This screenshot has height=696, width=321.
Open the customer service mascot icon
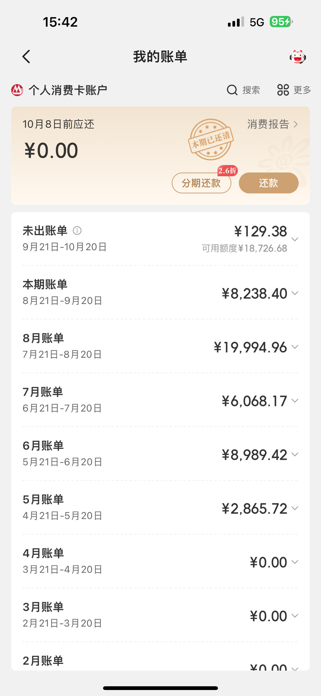[x=298, y=57]
